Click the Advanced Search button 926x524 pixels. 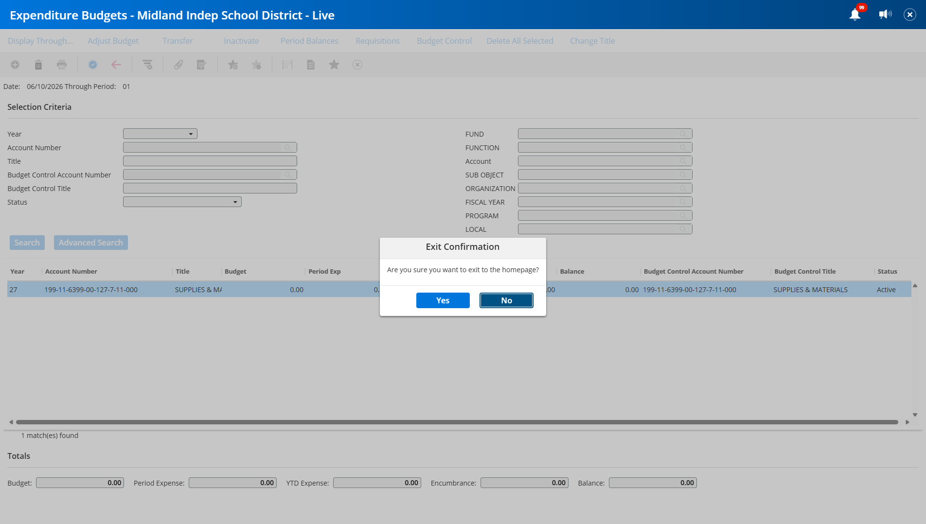[91, 243]
